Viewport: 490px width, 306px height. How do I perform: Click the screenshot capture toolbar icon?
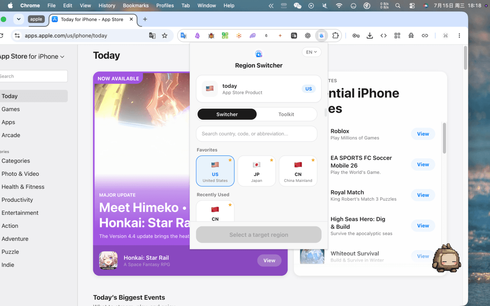tap(446, 36)
